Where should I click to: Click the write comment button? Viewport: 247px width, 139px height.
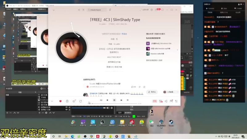coord(152,92)
